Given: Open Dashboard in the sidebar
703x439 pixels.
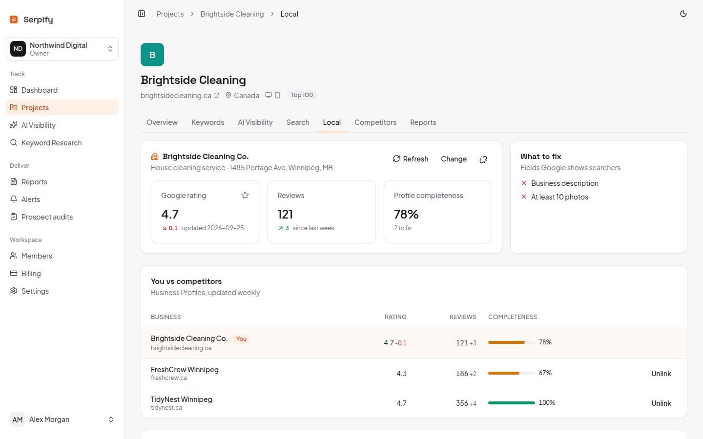Looking at the screenshot, I should click(x=62, y=90).
